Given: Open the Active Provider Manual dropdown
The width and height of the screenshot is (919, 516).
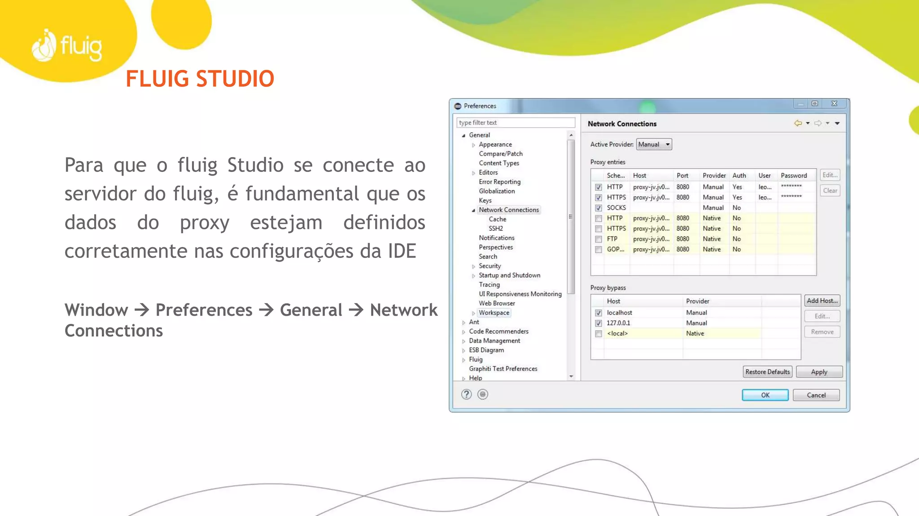Looking at the screenshot, I should point(654,144).
